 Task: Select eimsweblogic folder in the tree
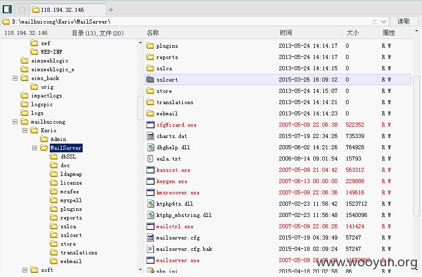[x=45, y=61]
